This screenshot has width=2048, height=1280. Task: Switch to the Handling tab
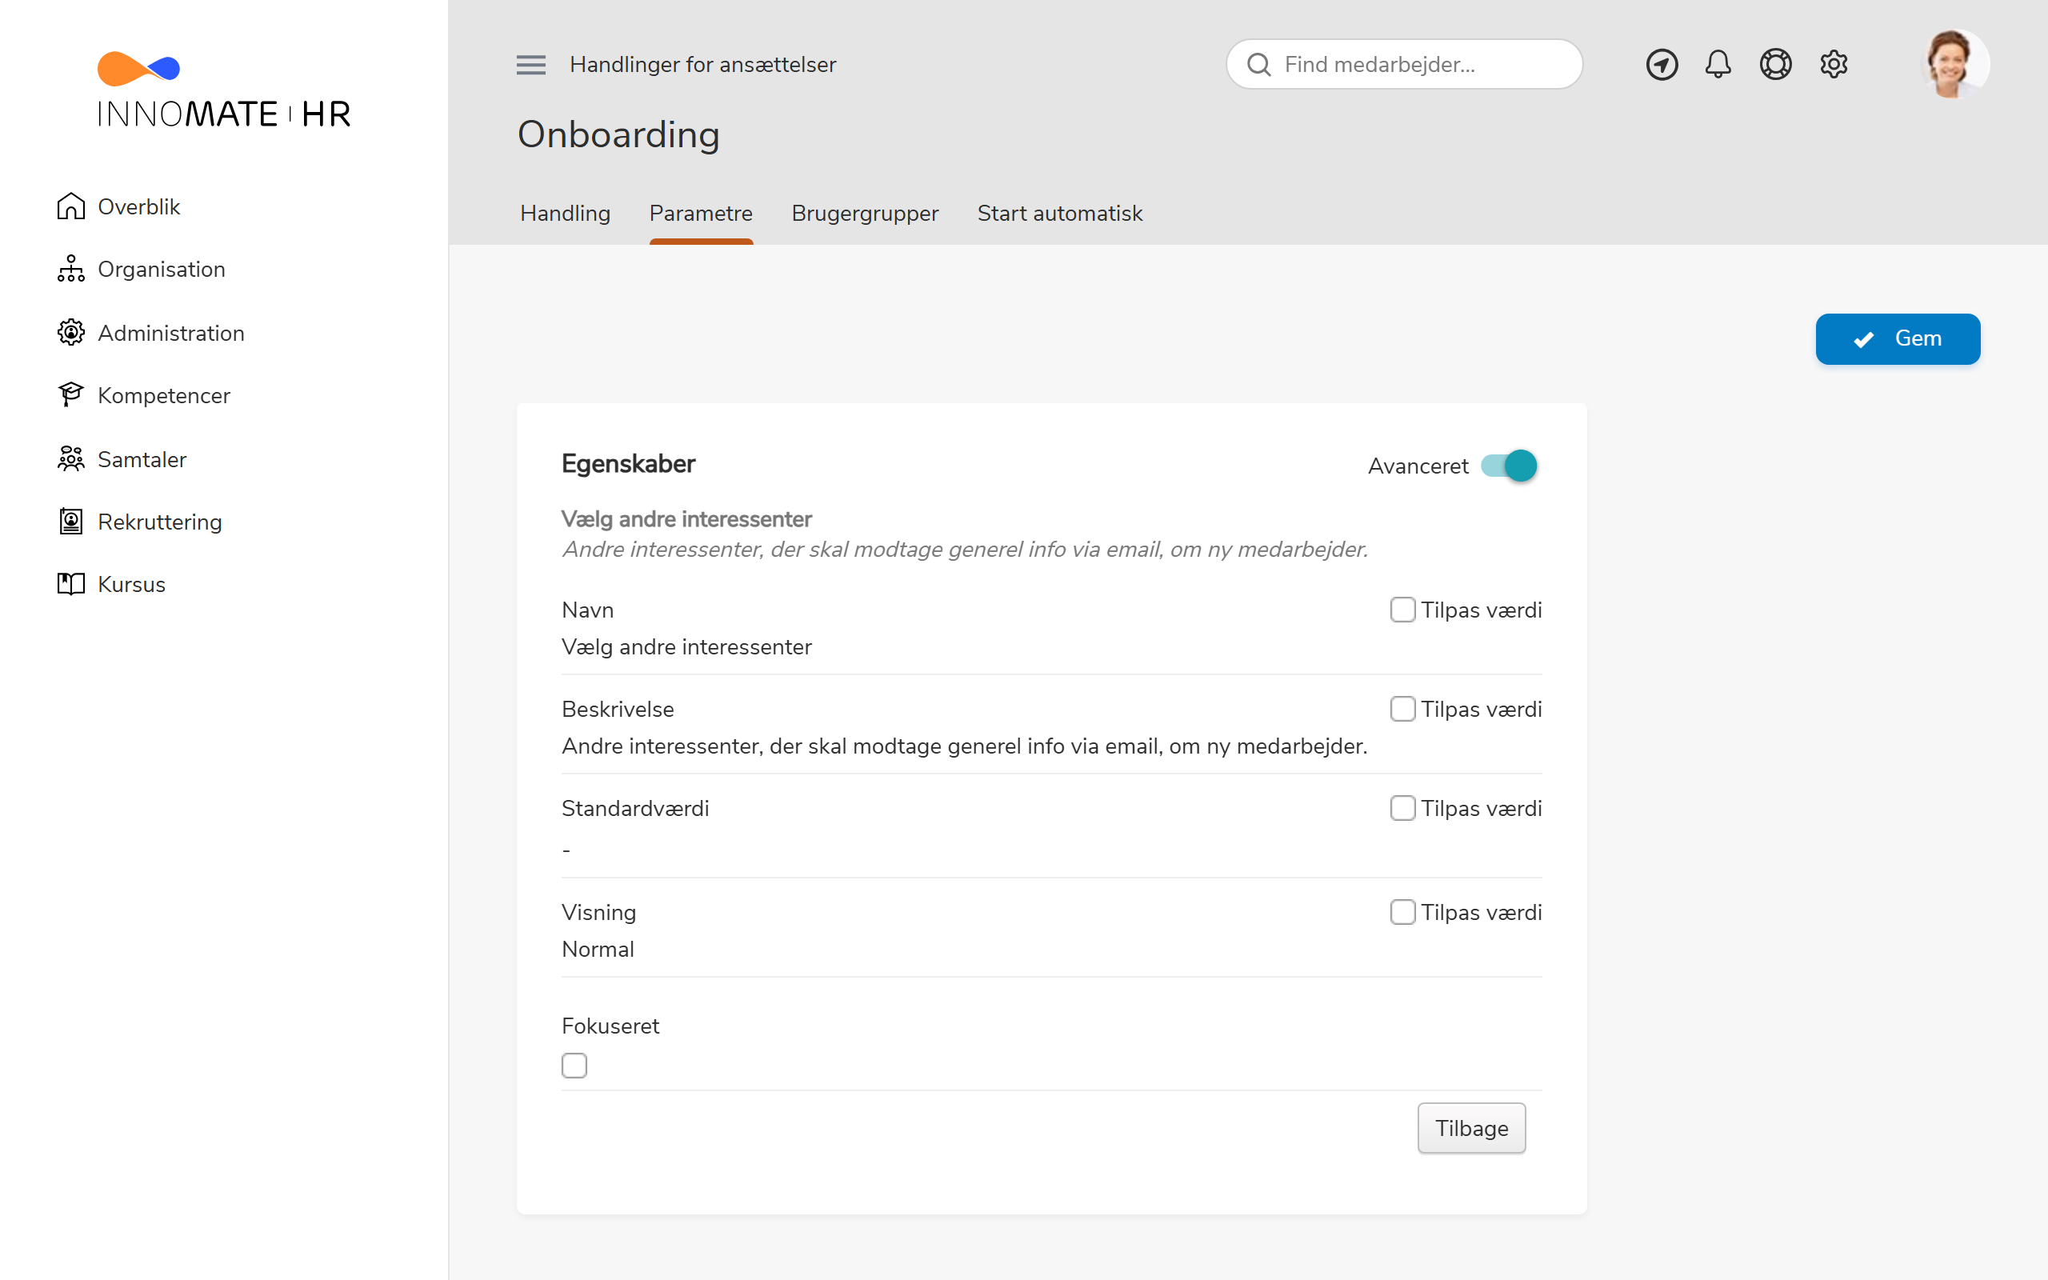(x=566, y=214)
